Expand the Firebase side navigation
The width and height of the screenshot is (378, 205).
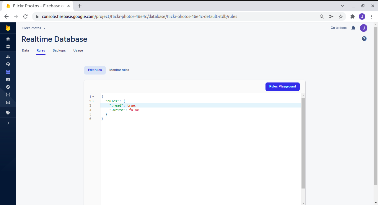(x=8, y=123)
